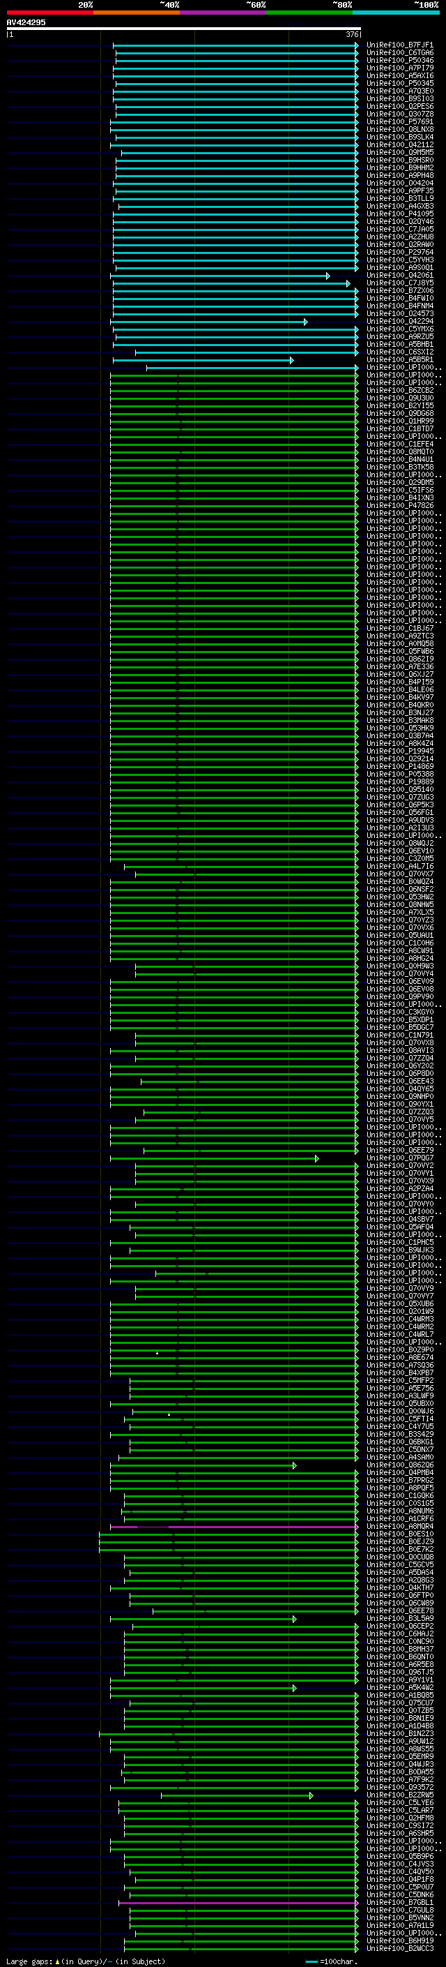Open hit UniRef100_P57691
446x1967 pixels.
point(399,121)
